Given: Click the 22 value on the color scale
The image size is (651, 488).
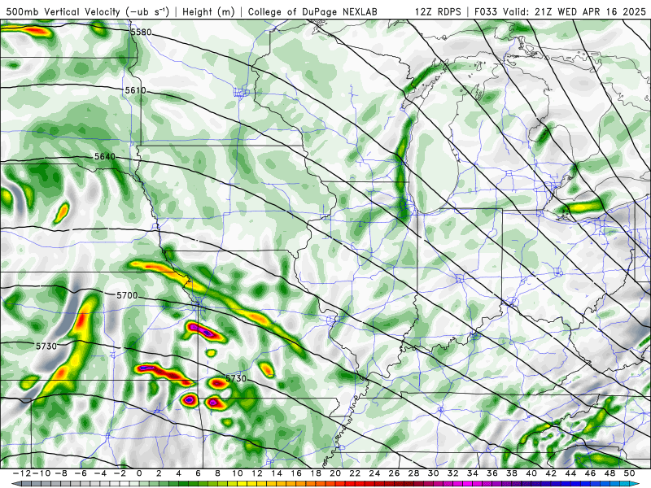Looking at the screenshot, I should pyautogui.click(x=355, y=473).
